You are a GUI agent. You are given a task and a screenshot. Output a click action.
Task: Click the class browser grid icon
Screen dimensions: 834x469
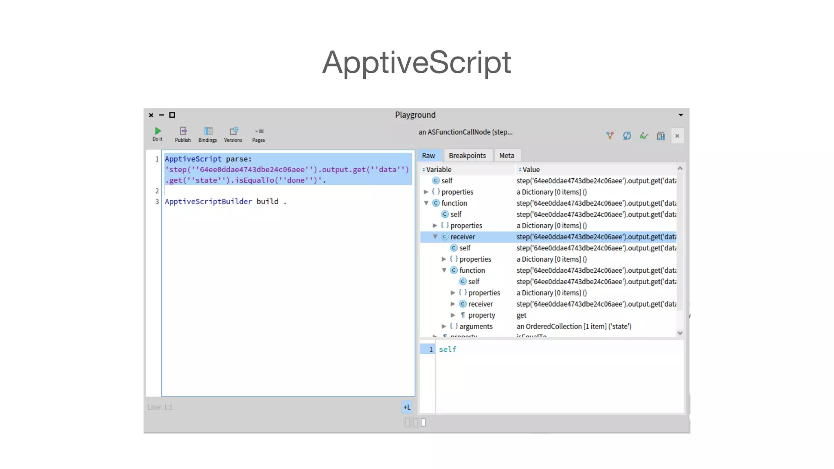tap(661, 136)
